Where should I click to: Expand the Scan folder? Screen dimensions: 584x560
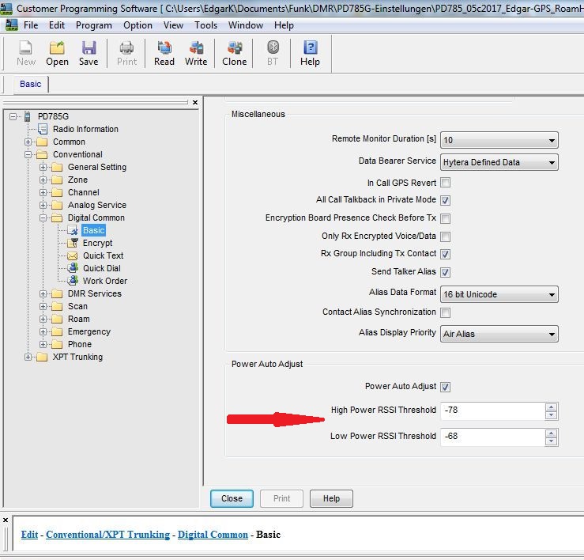tap(43, 306)
